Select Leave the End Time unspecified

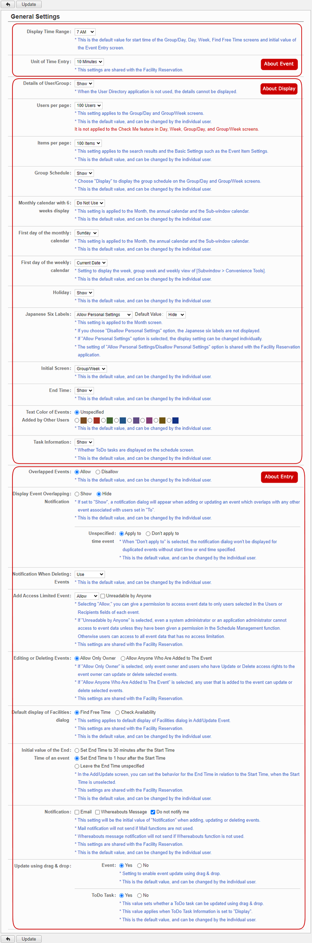(x=77, y=767)
